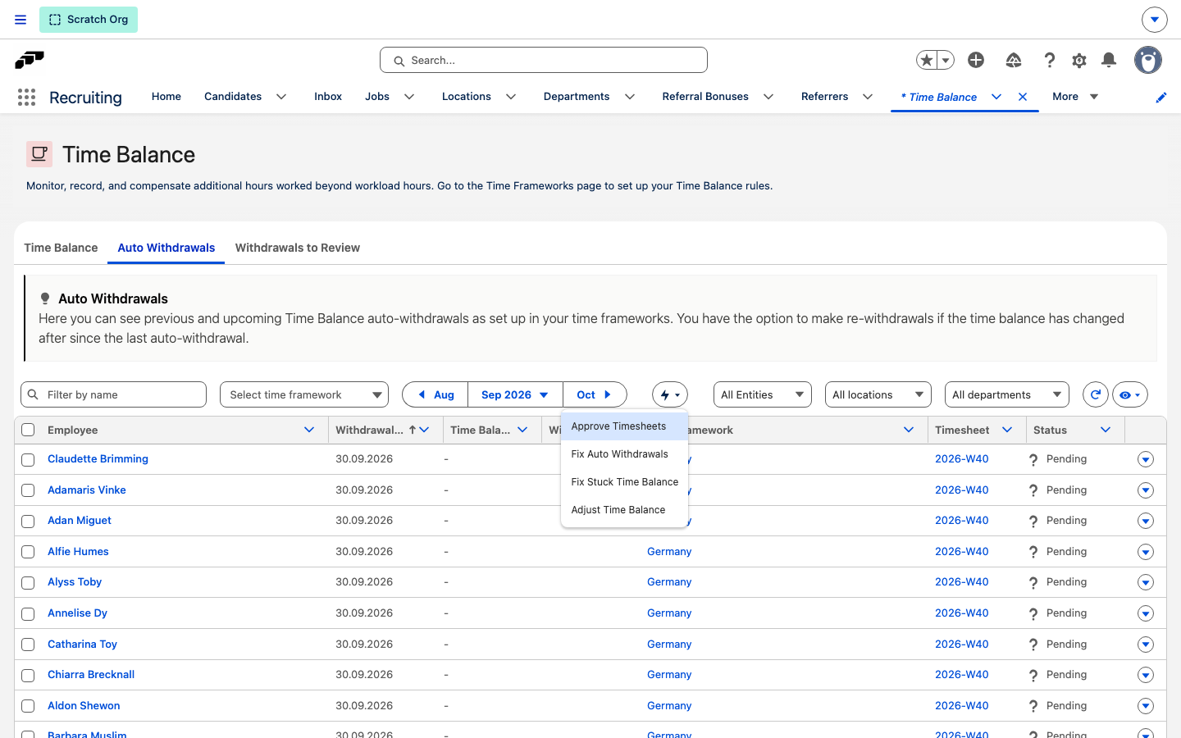Select Approve Timesheets from the menu
Viewport: 1181px width, 738px height.
[624, 426]
